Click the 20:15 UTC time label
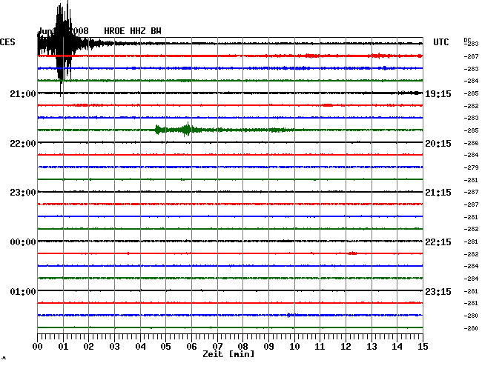Viewport: 482px width, 366px height. point(438,144)
